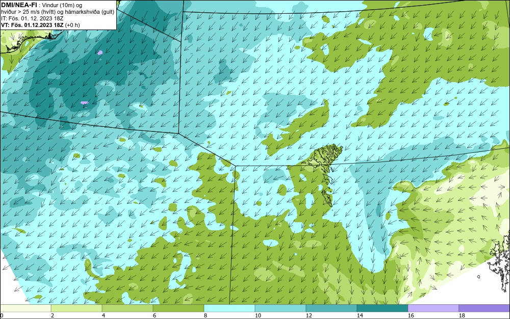Viewport: 510px width, 319px height.
Task: Click the DMI/NEA-FI title text
Action: [x=19, y=5]
